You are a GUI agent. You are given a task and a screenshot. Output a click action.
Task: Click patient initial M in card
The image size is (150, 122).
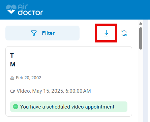point(13,64)
